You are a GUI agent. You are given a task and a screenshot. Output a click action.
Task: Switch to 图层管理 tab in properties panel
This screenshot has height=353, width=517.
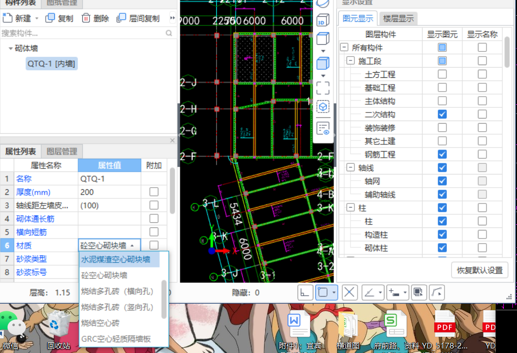tap(61, 152)
